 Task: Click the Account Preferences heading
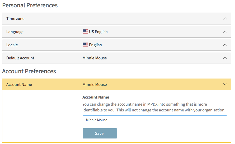coord(29,71)
